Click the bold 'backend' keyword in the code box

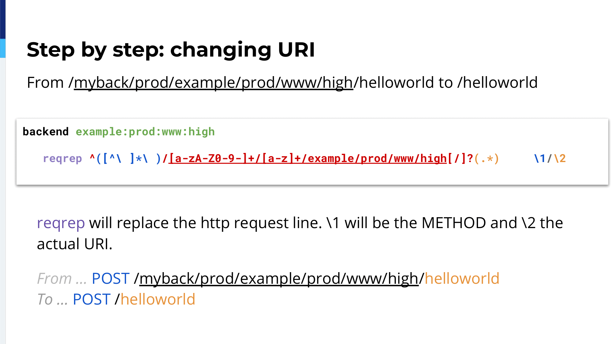click(46, 132)
